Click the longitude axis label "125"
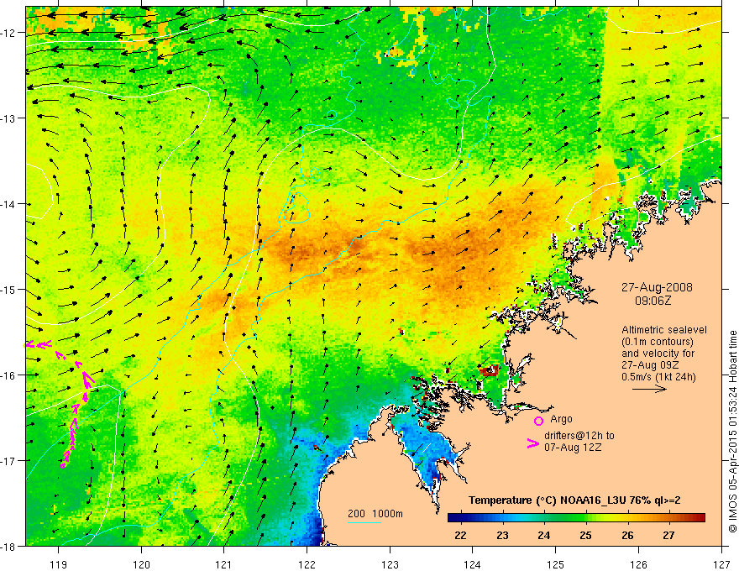This screenshot has height=571, width=739. 556,564
